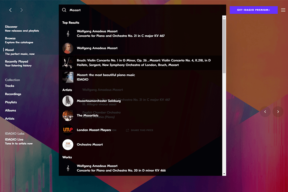This screenshot has width=288, height=192.
Task: Click the back navigation arrow
Action: click(x=10, y=10)
